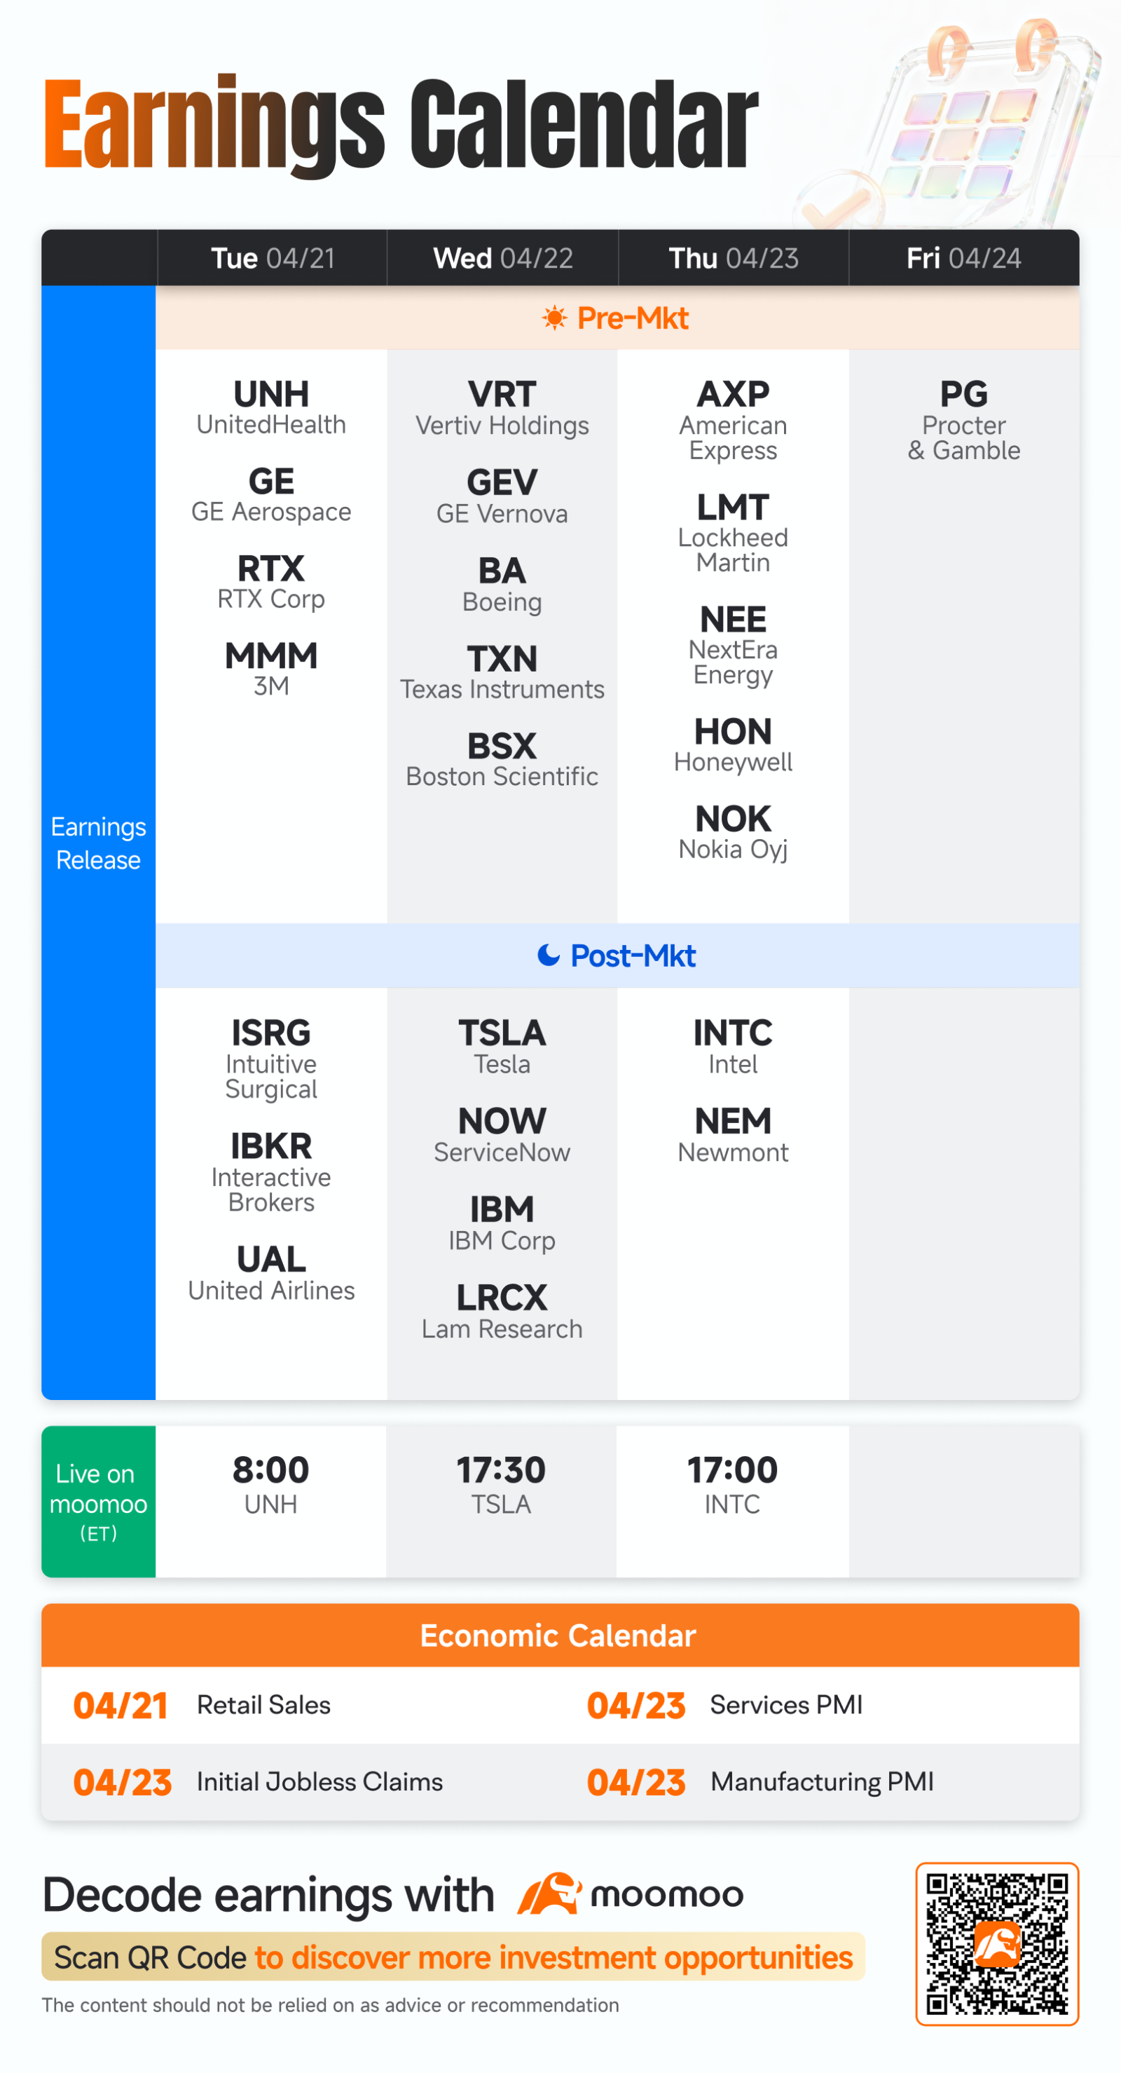Click the 17:30 TSLA live time
The width and height of the screenshot is (1121, 2073).
click(x=501, y=1485)
